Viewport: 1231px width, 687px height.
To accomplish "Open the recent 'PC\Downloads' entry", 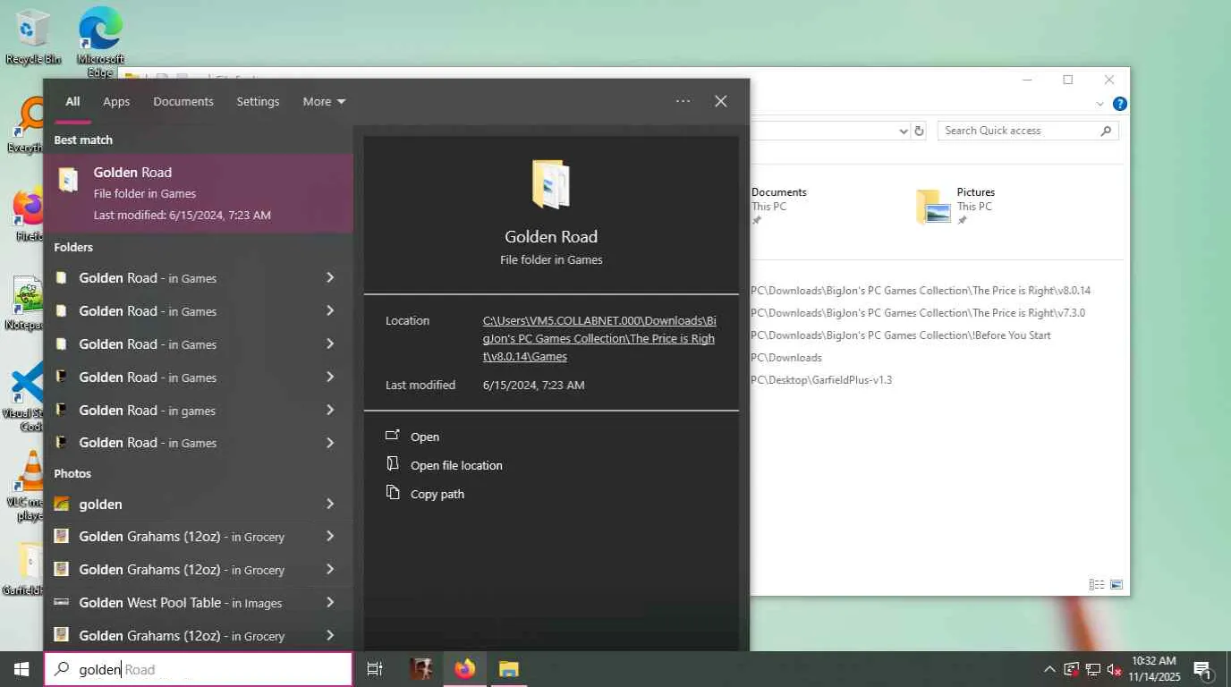I will [786, 358].
